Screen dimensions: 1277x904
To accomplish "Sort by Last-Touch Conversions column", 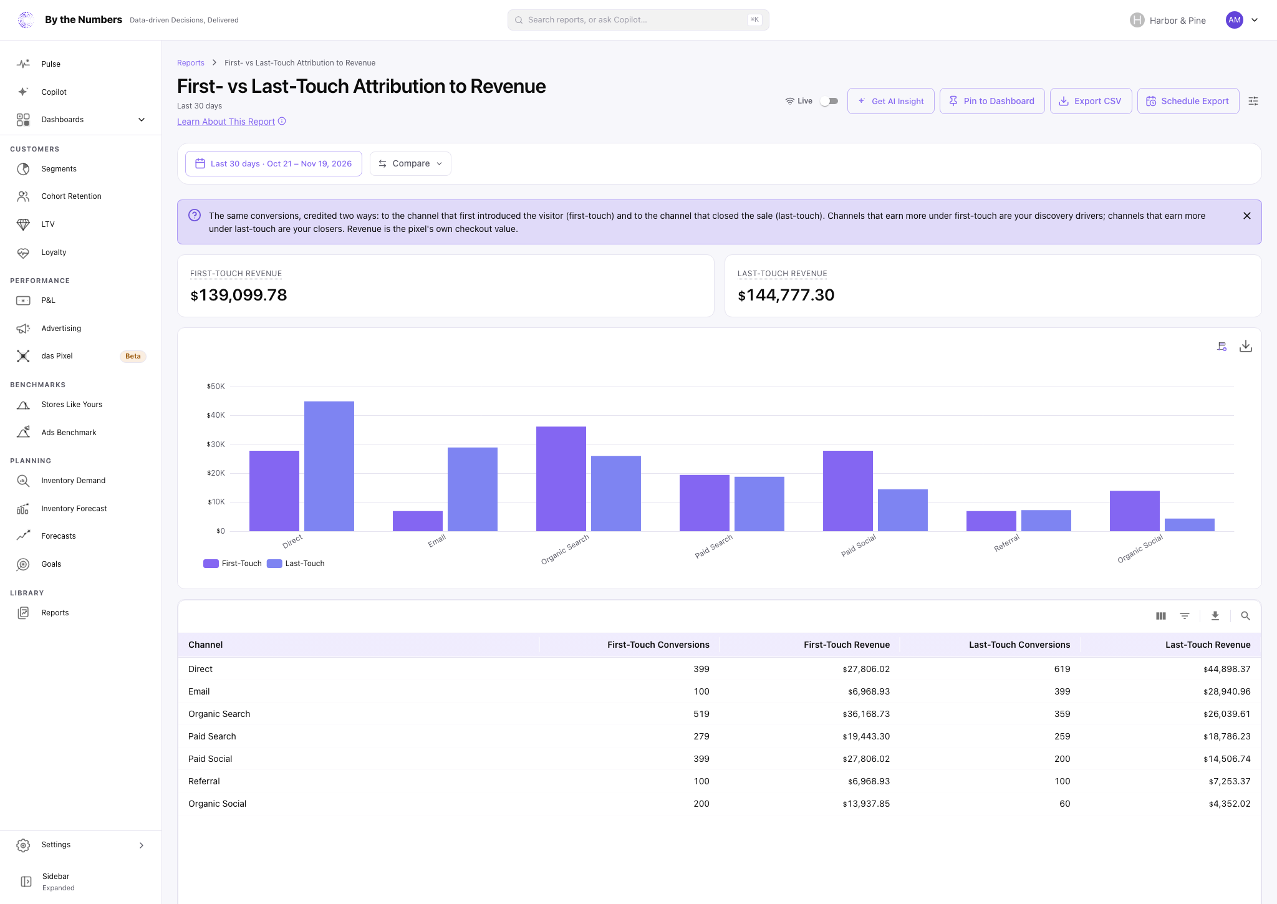I will [1019, 645].
